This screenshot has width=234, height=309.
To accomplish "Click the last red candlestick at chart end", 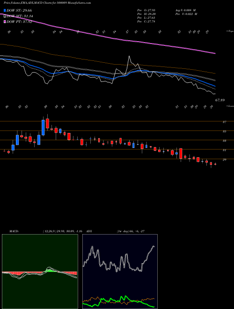I will click(x=215, y=164).
